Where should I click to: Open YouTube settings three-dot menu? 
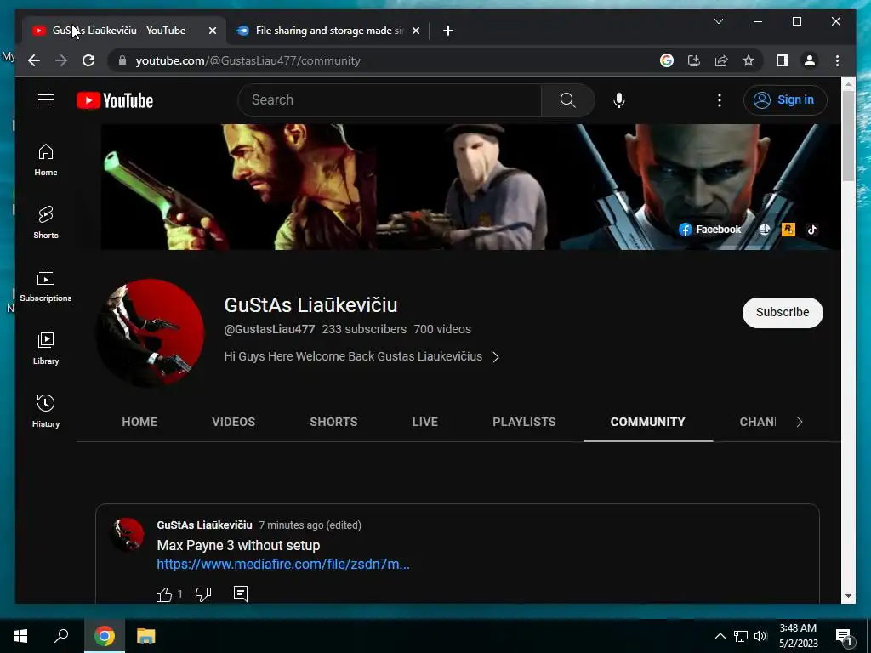point(720,100)
